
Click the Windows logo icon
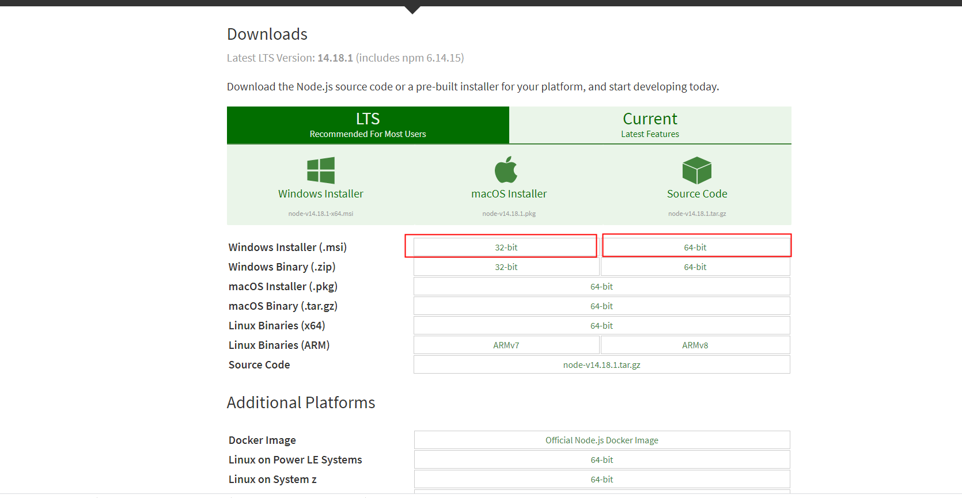click(x=321, y=170)
